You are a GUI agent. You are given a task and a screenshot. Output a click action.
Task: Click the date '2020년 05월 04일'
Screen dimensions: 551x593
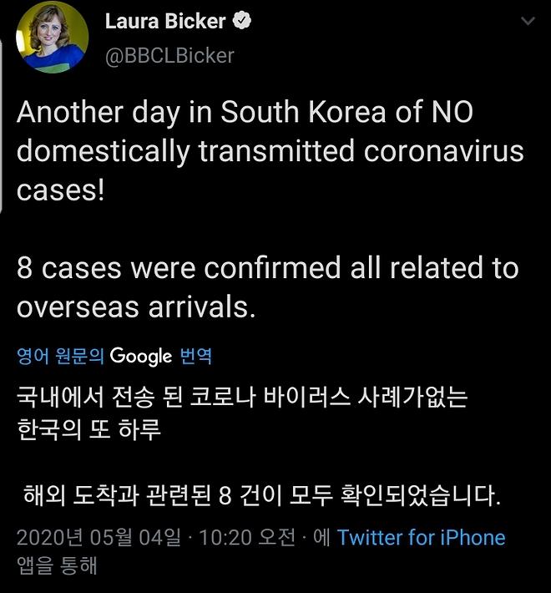point(99,537)
